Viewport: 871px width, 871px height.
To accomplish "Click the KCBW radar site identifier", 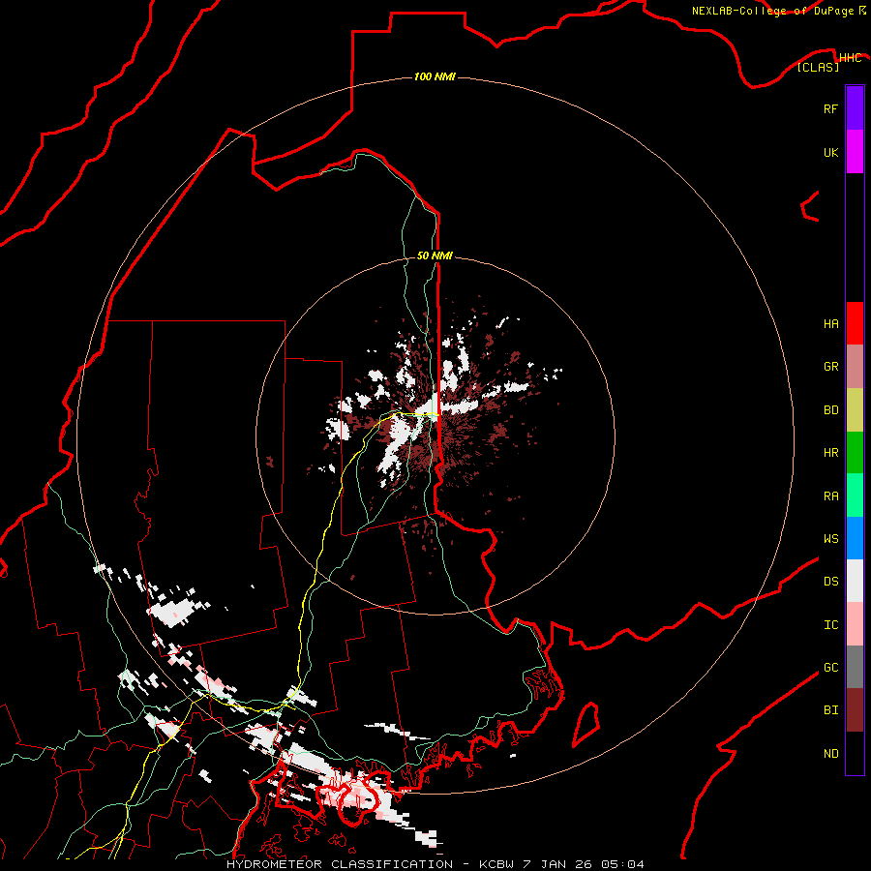I will click(496, 864).
